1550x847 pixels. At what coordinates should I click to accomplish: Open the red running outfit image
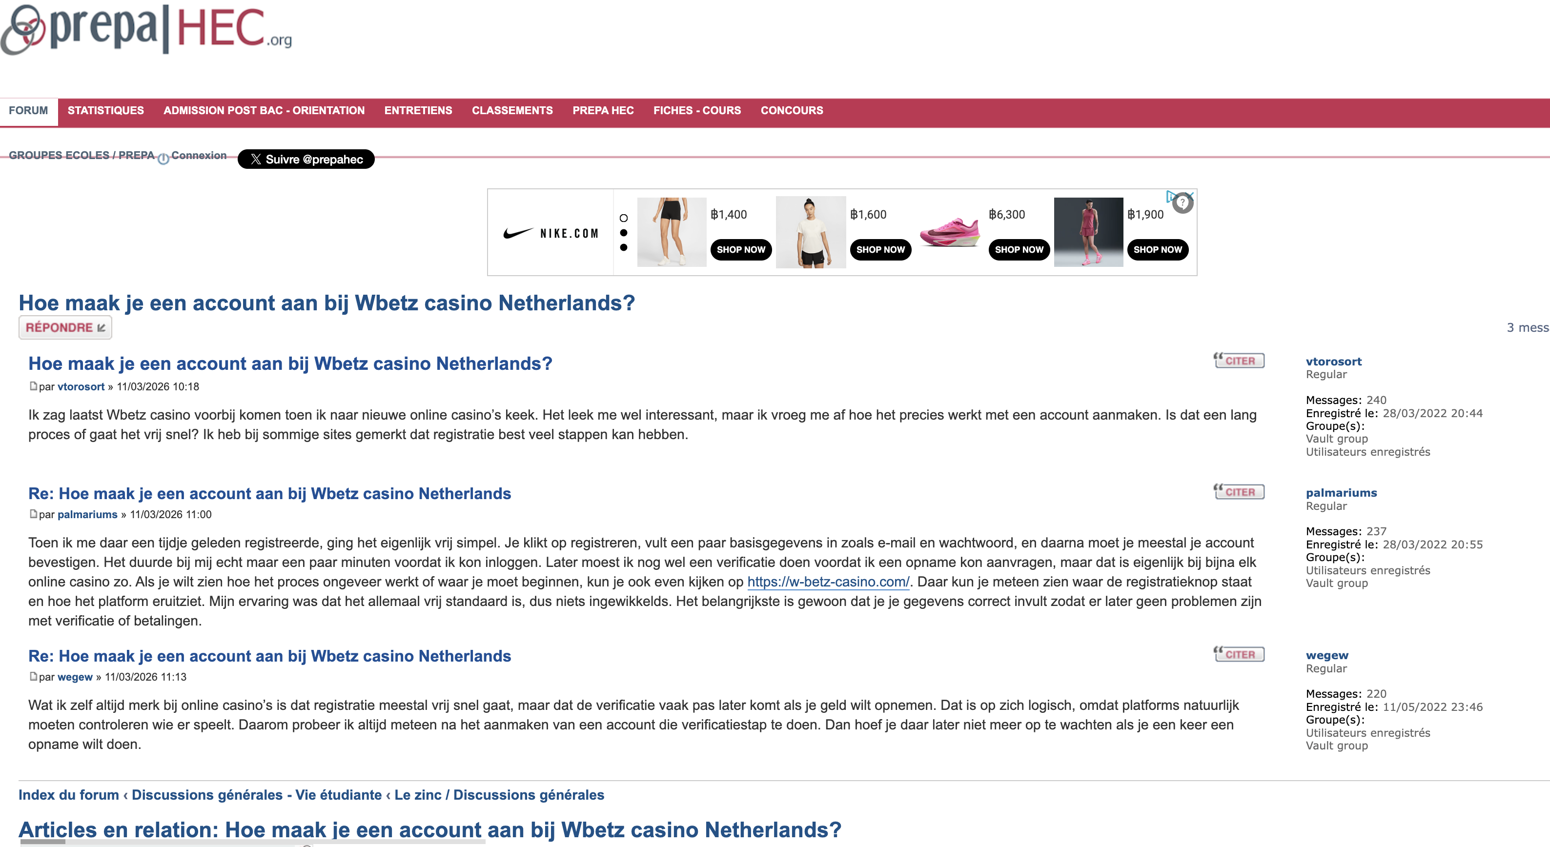click(x=1088, y=232)
